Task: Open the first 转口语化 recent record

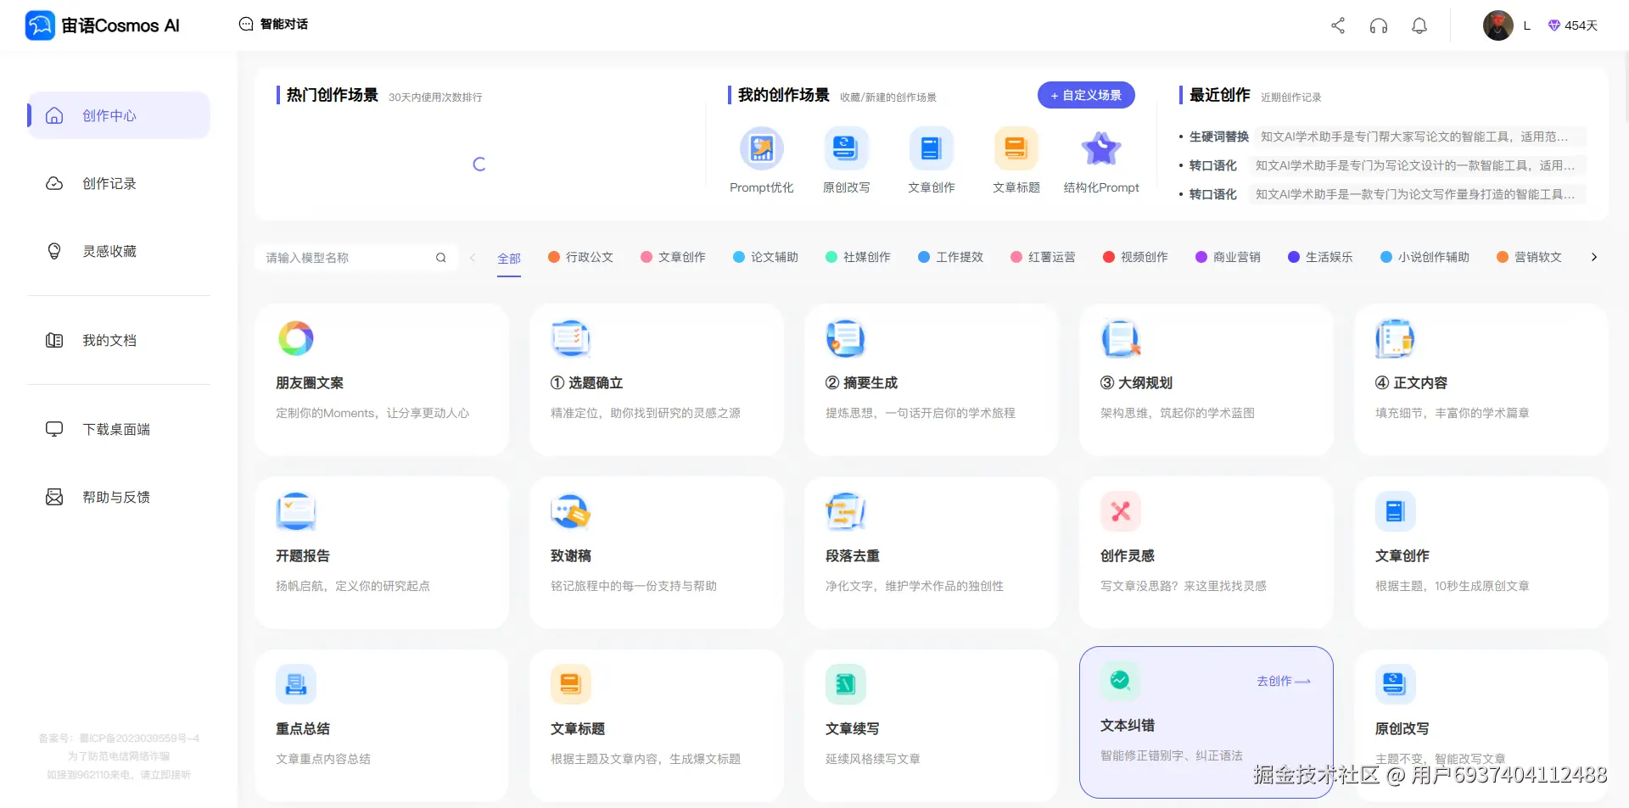Action: [x=1381, y=165]
